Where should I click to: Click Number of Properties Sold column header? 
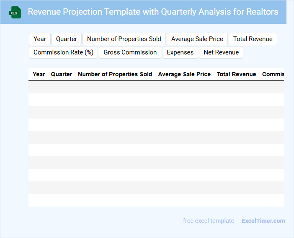115,74
